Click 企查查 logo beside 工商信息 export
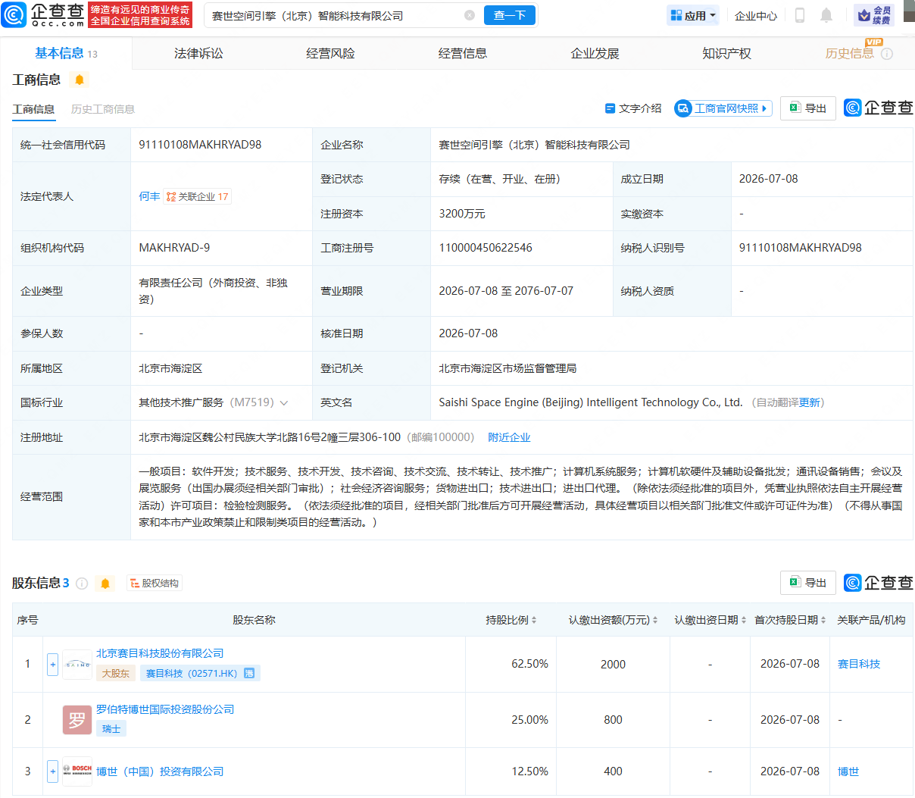The height and width of the screenshot is (798, 915). coord(879,108)
